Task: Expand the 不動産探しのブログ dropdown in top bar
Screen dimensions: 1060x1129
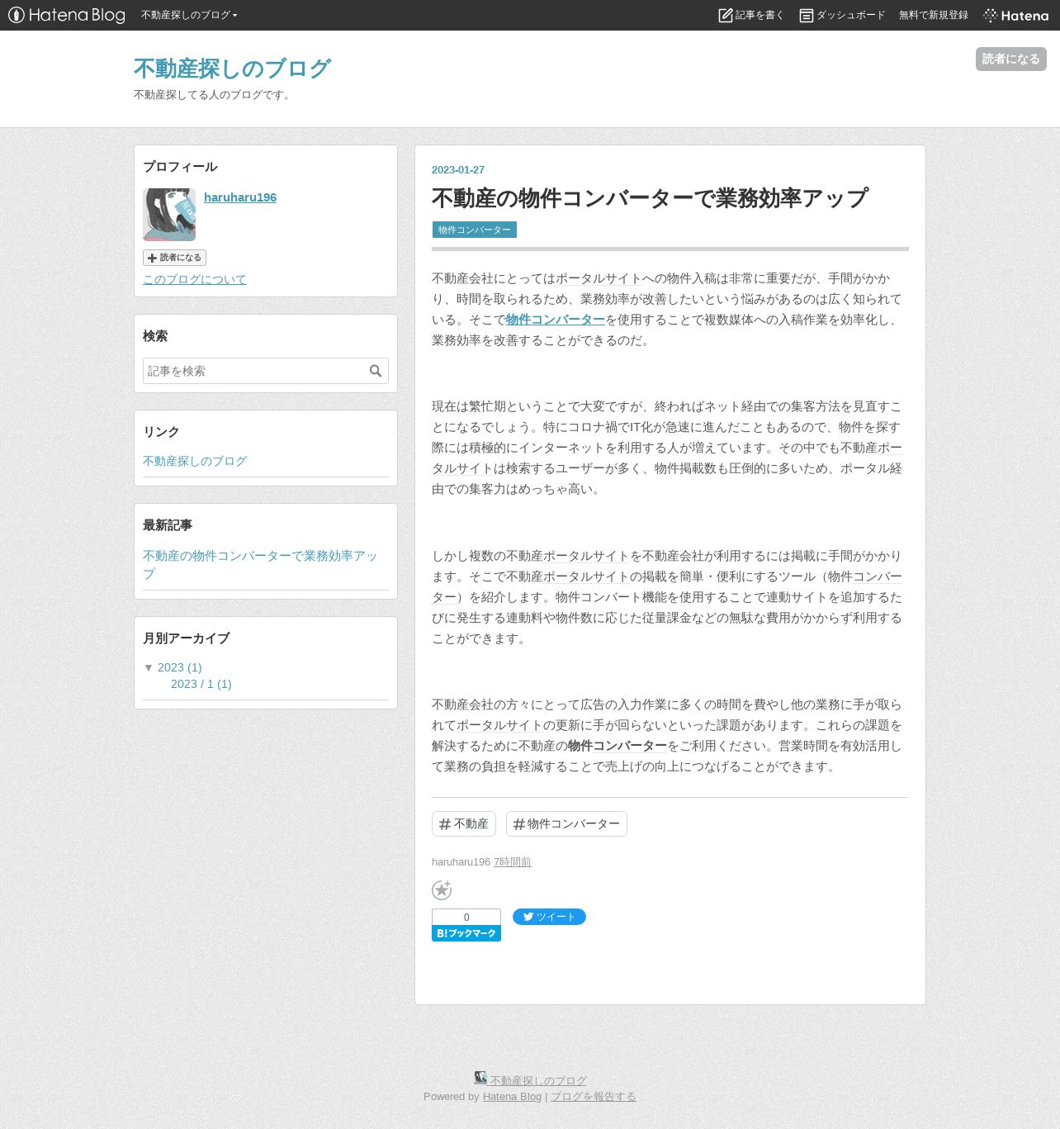Action: coord(189,15)
